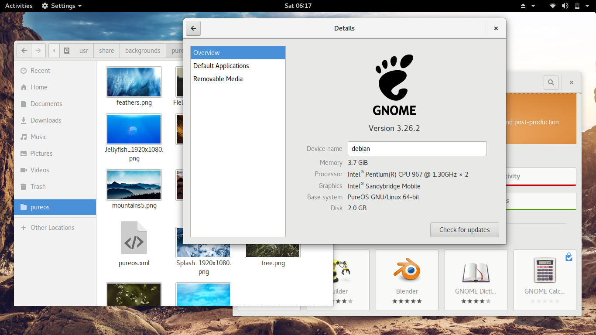Screen dimensions: 596x335
Task: Open Pictures folder in Files sidebar
Action: (x=55, y=154)
